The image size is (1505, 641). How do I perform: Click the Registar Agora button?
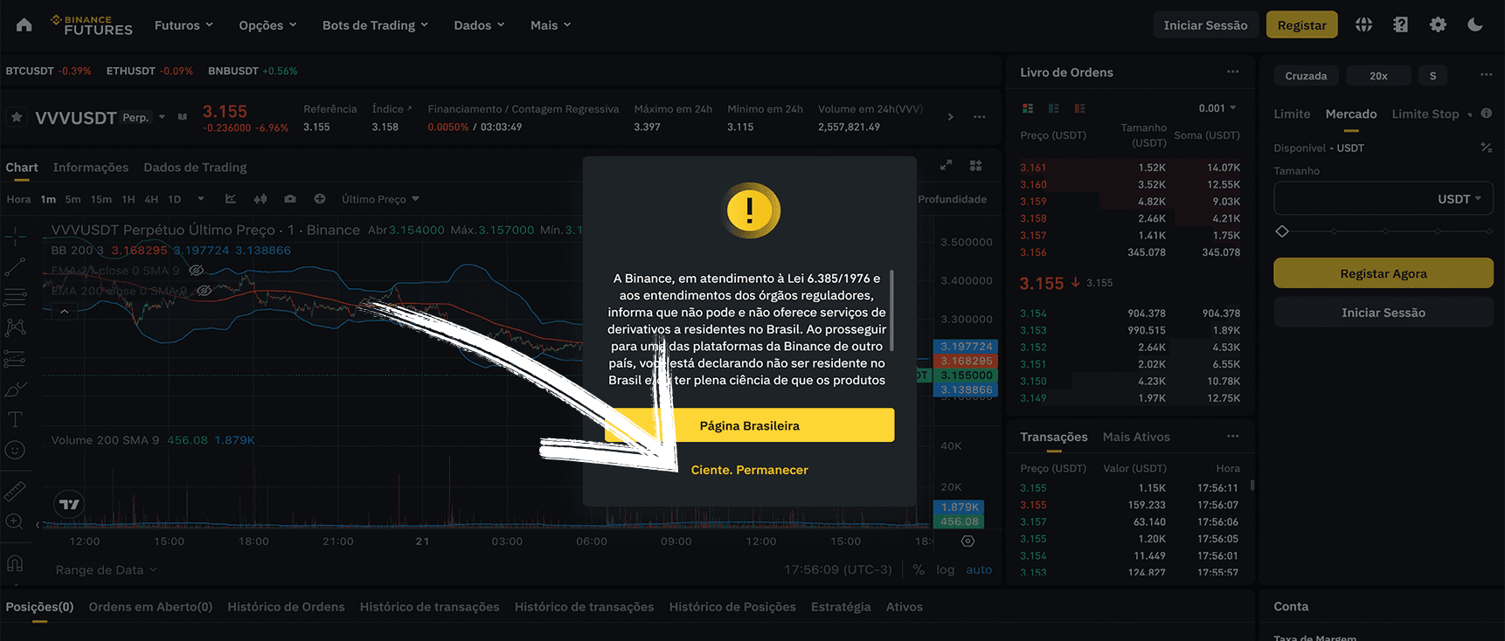1384,273
